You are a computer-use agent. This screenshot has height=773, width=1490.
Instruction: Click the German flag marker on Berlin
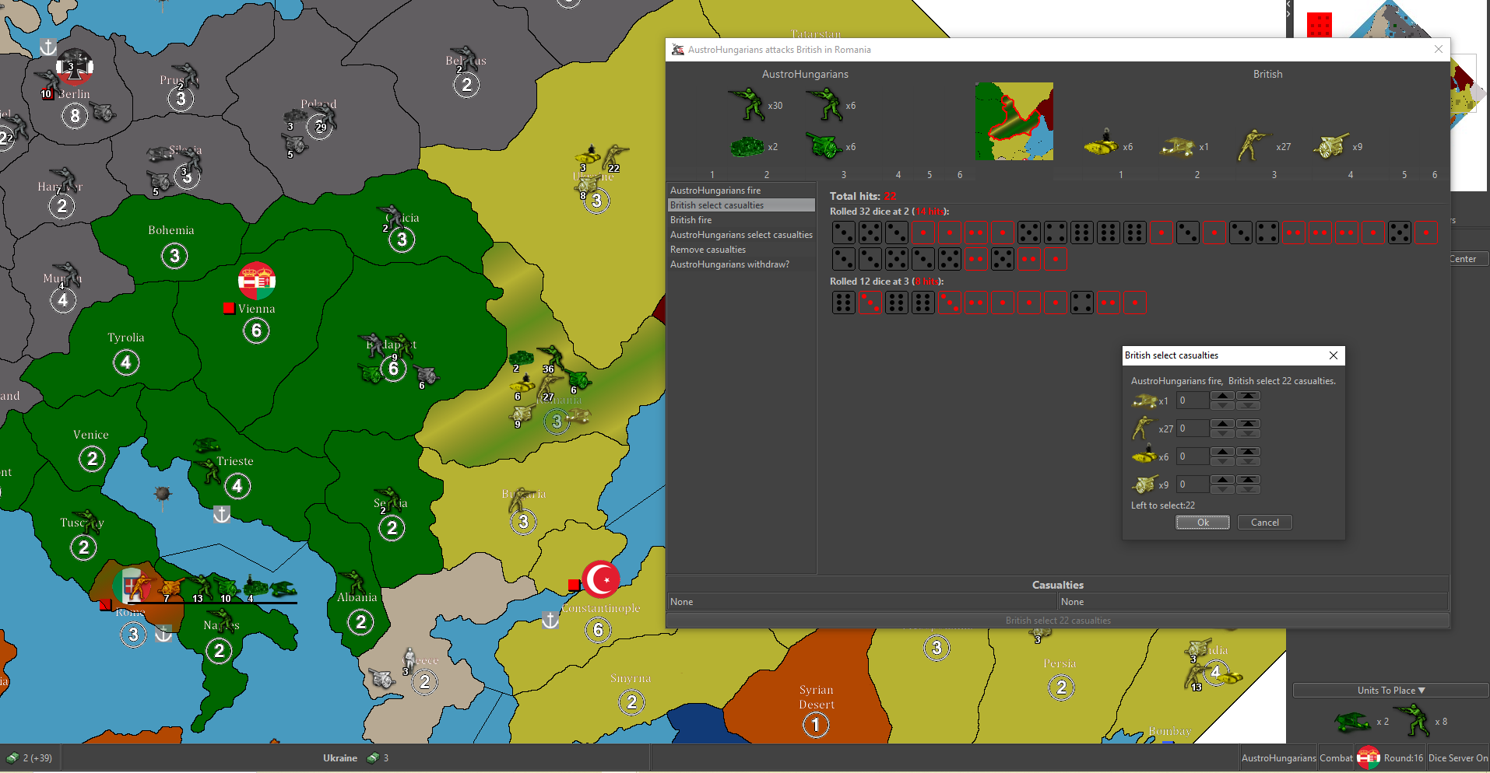click(x=75, y=68)
